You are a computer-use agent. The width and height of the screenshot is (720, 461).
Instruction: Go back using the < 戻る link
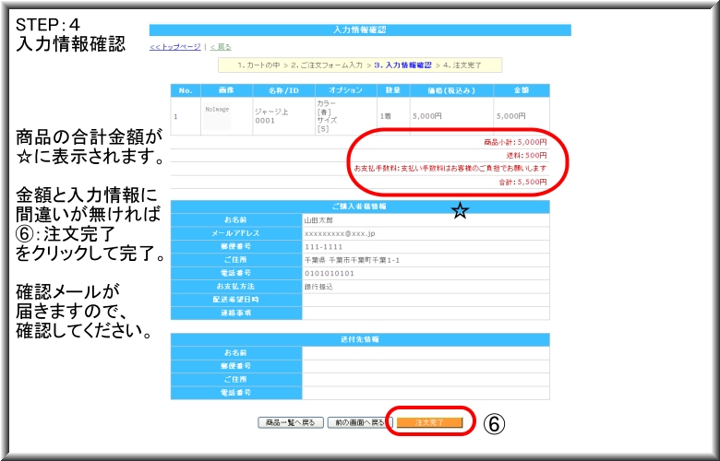[221, 47]
